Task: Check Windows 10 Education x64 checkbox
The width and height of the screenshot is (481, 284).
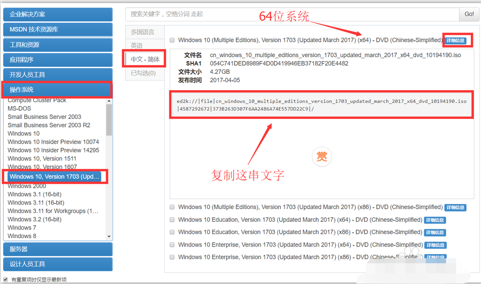Action: tap(172, 220)
